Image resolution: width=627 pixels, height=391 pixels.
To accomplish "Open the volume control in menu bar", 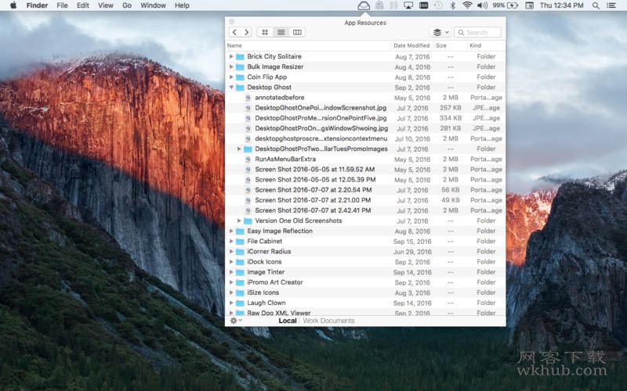I will (x=482, y=5).
